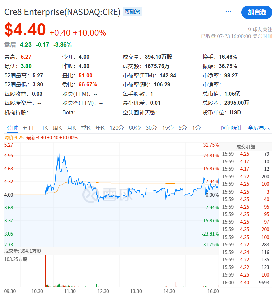Switch to the 五日 chart tab
278x296 pixels.
coord(28,128)
